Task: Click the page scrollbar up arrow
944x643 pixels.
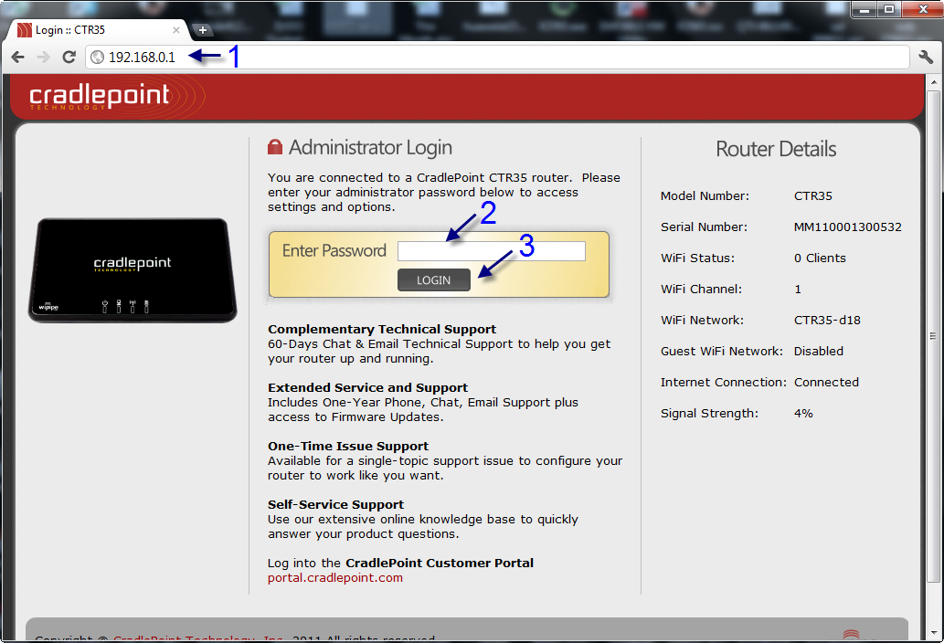Action: click(934, 82)
